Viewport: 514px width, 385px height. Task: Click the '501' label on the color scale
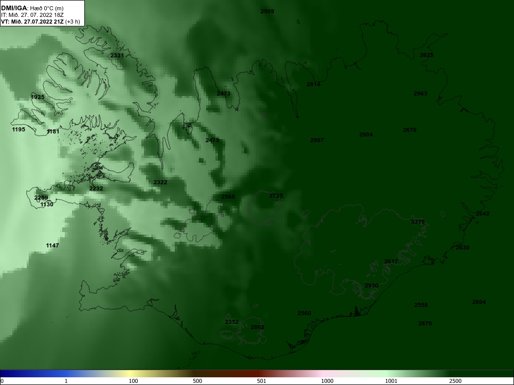[x=262, y=381]
